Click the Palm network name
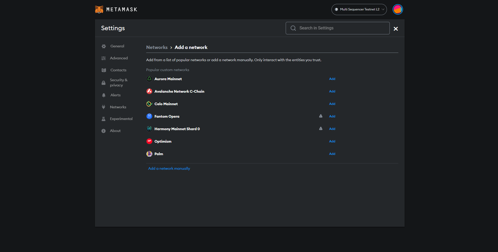 (x=159, y=154)
